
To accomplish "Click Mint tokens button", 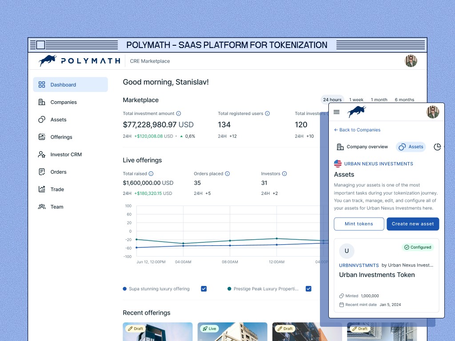I will pos(359,224).
